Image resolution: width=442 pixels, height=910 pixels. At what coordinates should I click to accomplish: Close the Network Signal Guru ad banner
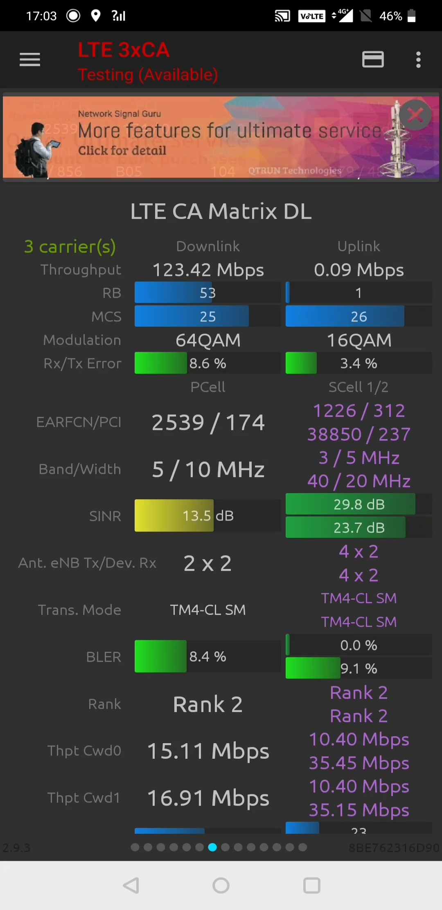coord(415,115)
